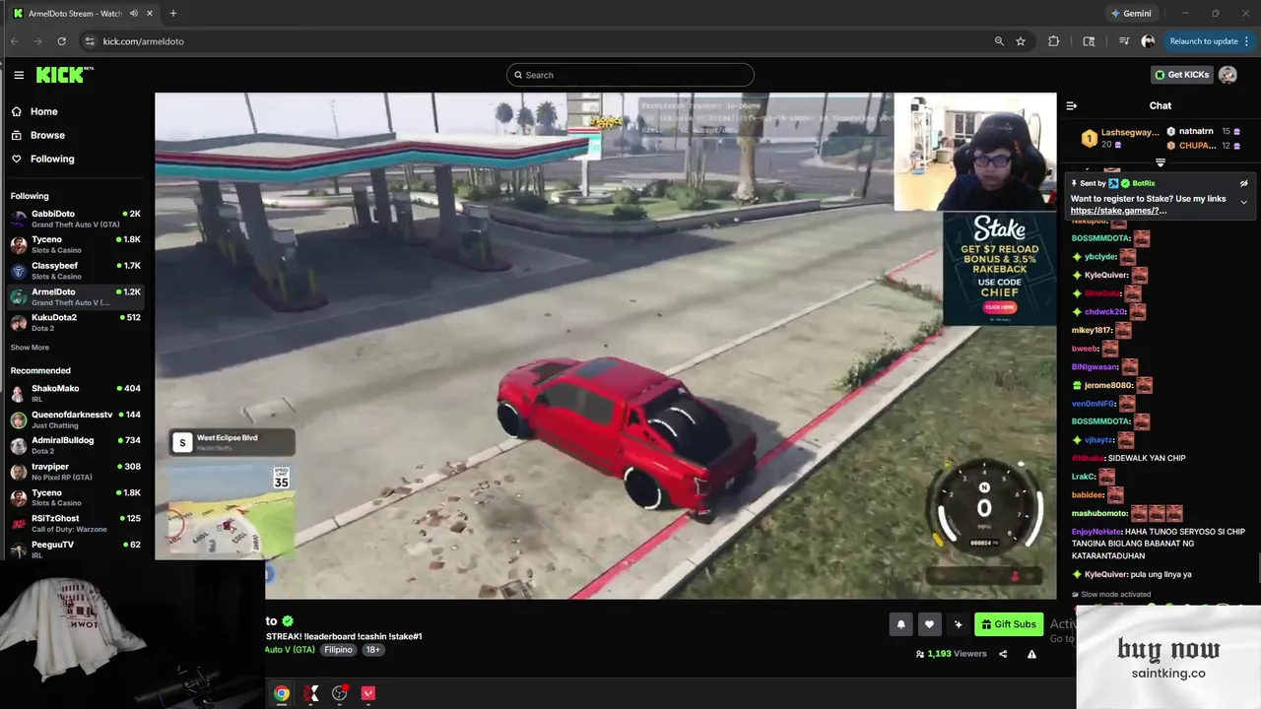The image size is (1261, 709).
Task: Follow the channel with the heart button
Action: coord(929,624)
